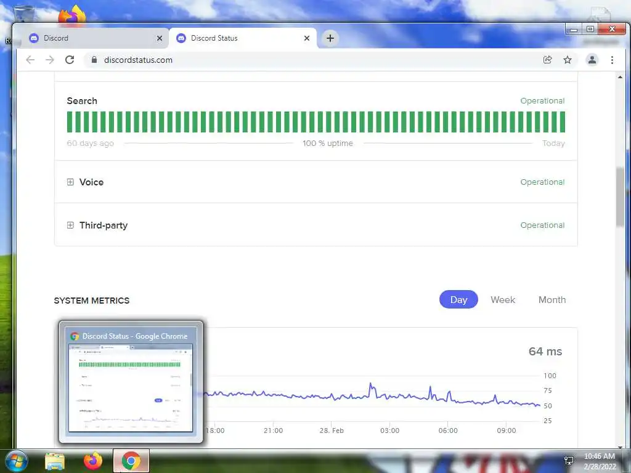Click the address bar URL discordstatus.com

(x=138, y=60)
